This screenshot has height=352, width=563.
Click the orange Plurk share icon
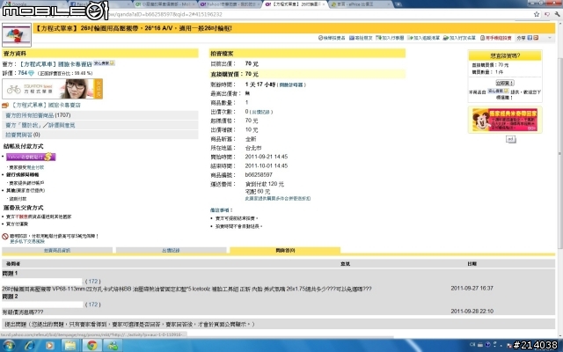coord(536,38)
